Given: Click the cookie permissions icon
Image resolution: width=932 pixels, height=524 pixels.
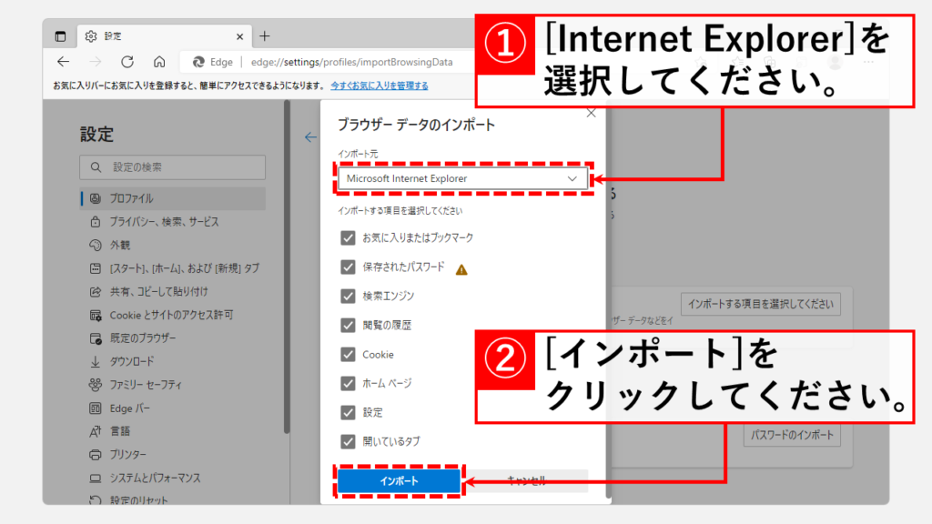Looking at the screenshot, I should [x=95, y=315].
